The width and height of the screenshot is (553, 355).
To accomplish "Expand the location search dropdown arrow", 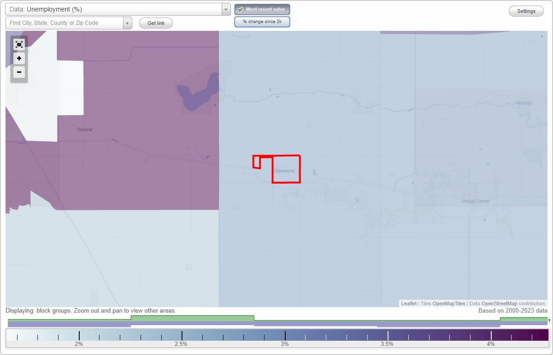I will tap(127, 23).
